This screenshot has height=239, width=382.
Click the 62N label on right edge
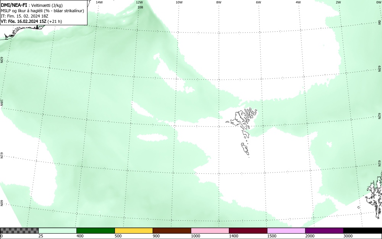(380, 116)
